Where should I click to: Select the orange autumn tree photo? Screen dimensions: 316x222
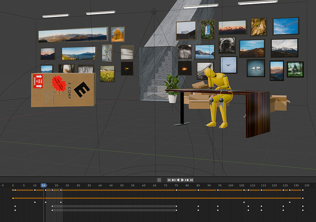point(118,34)
